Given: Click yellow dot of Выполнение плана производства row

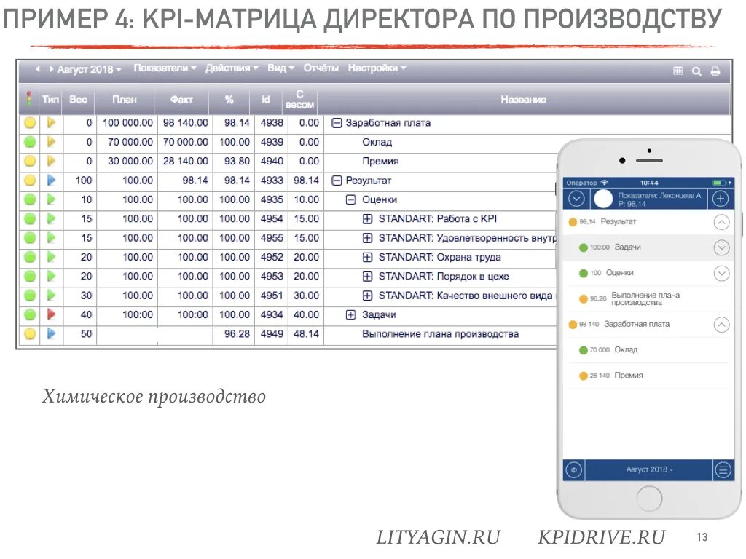Looking at the screenshot, I should click(29, 333).
